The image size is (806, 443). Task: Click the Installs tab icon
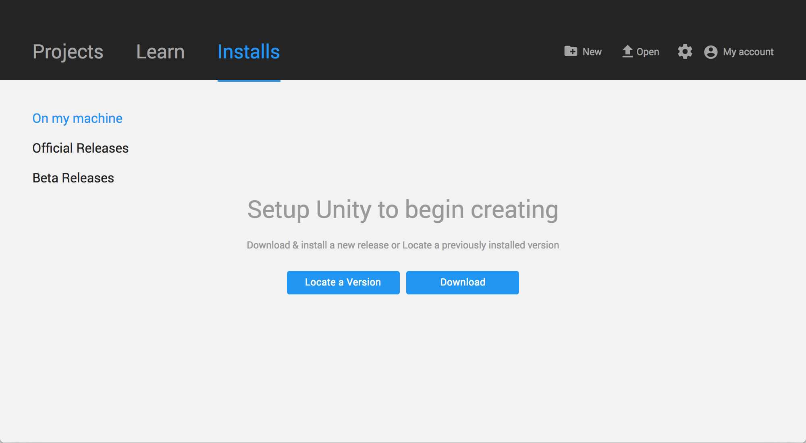point(248,52)
